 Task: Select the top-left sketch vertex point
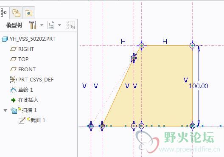pyautogui.click(x=141, y=45)
